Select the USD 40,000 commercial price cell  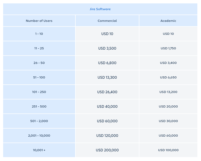107,106
